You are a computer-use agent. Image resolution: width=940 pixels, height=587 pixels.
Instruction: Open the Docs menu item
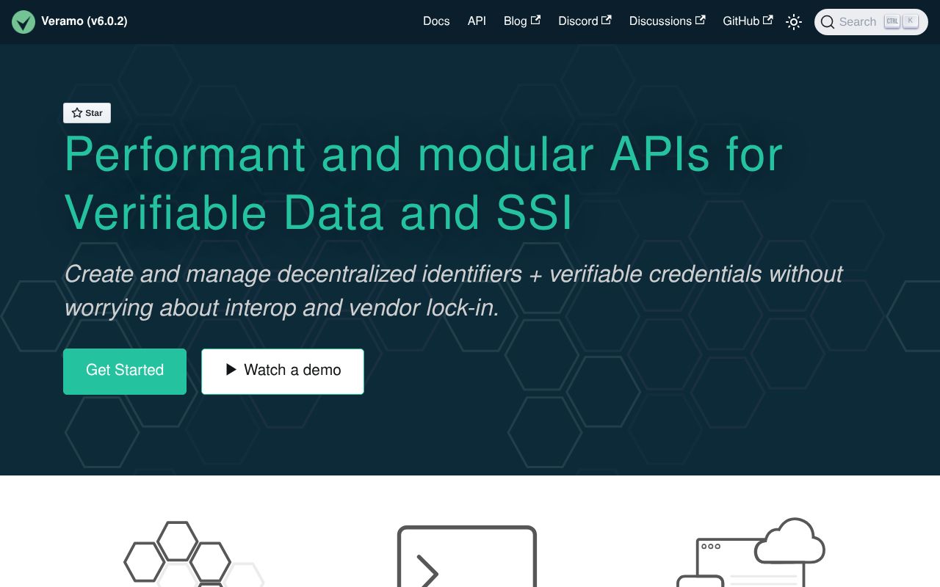tap(436, 21)
